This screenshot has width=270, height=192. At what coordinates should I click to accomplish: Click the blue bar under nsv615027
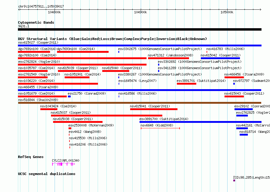(140, 45)
